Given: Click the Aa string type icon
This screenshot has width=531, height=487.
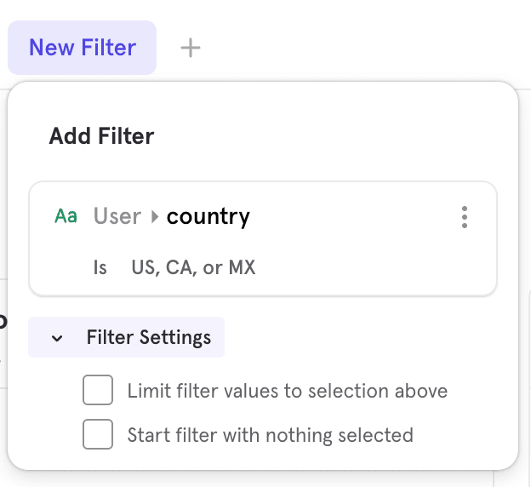Looking at the screenshot, I should click(66, 216).
